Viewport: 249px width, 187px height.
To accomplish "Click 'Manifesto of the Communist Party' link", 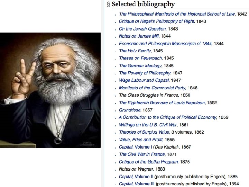I will [x=152, y=88].
